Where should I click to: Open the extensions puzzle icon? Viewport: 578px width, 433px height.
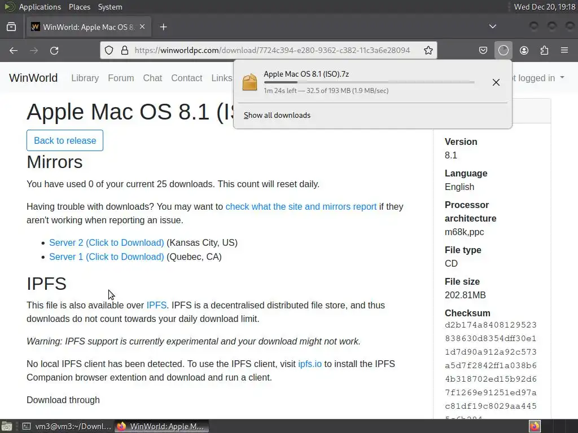pos(544,50)
